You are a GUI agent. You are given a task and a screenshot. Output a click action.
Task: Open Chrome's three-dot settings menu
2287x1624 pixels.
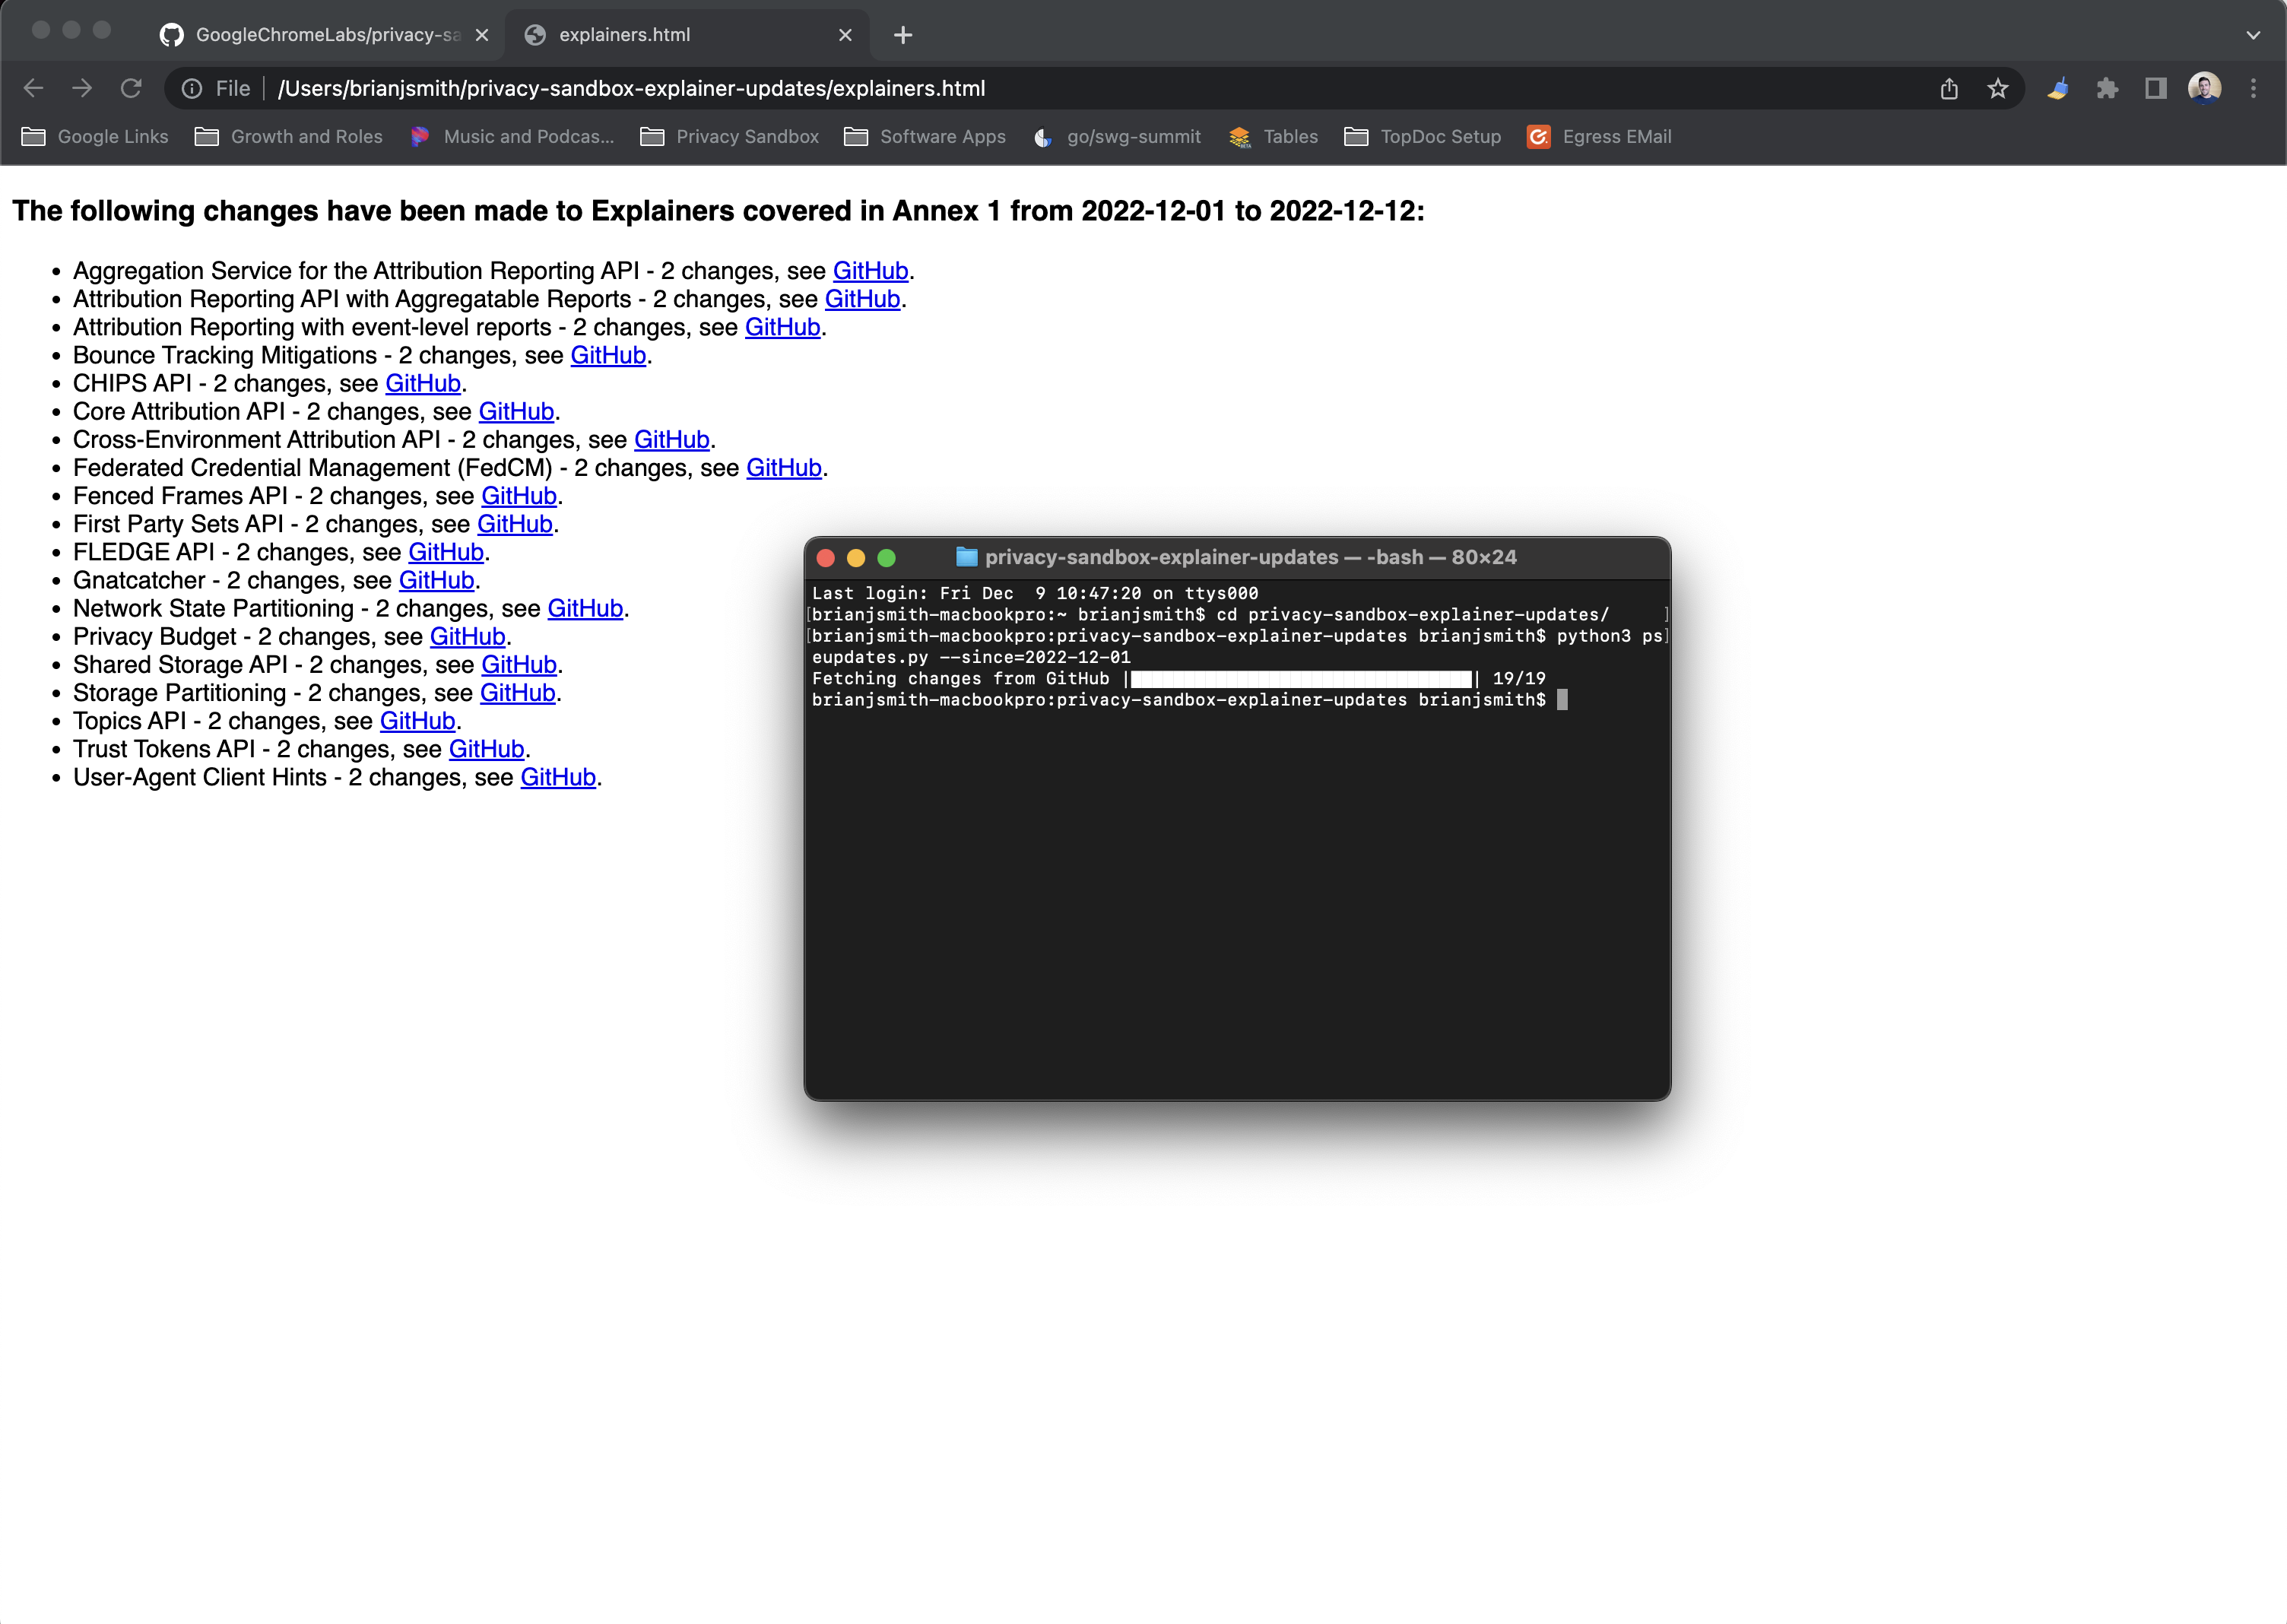pyautogui.click(x=2253, y=88)
